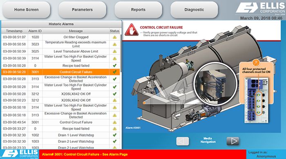286x159 pixels.
Task: Click the red stop-hand warning icon
Action: click(x=132, y=30)
